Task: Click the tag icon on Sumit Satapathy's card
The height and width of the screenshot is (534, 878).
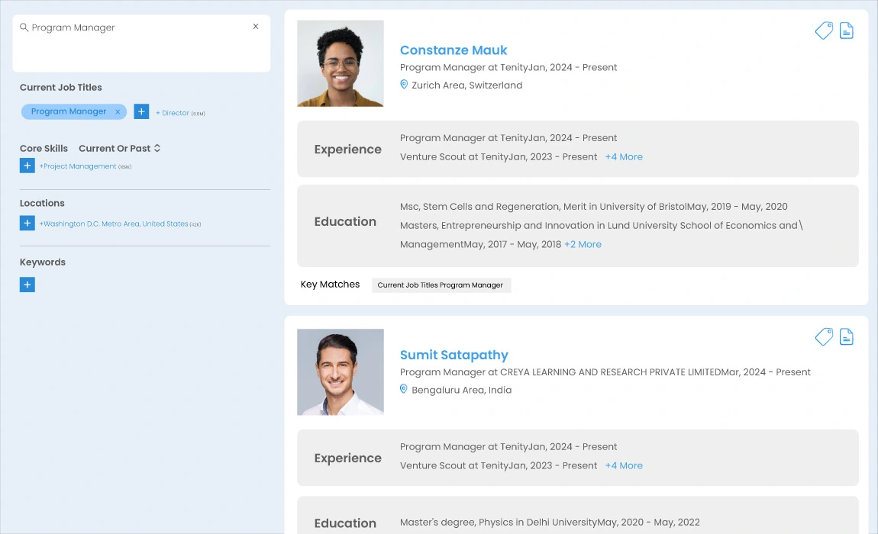Action: (824, 336)
